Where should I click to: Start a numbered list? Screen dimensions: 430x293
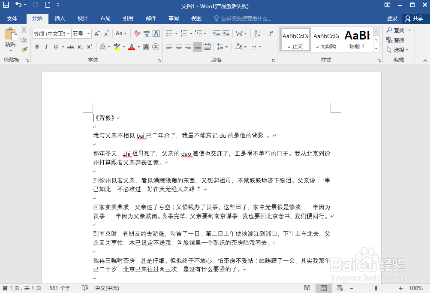(184, 33)
